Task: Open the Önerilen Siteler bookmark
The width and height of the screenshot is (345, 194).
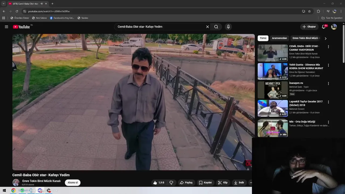Action: (20, 18)
